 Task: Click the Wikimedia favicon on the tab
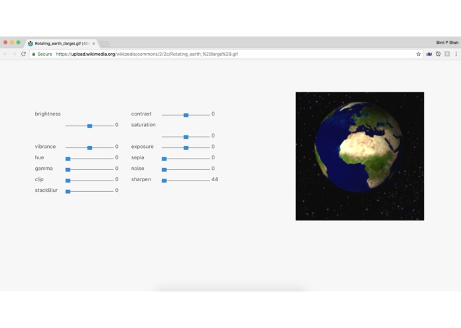tap(31, 44)
